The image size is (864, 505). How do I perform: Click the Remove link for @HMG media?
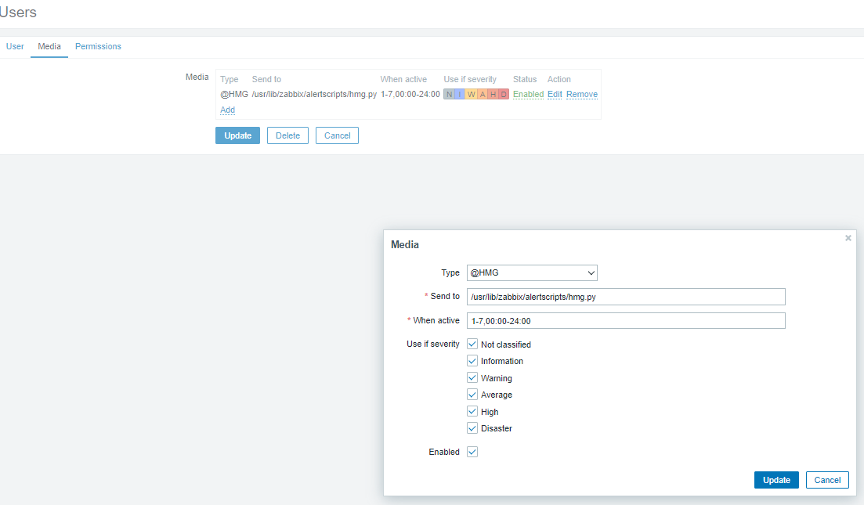pos(582,94)
